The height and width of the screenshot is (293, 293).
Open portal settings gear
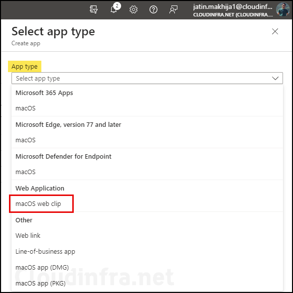134,9
